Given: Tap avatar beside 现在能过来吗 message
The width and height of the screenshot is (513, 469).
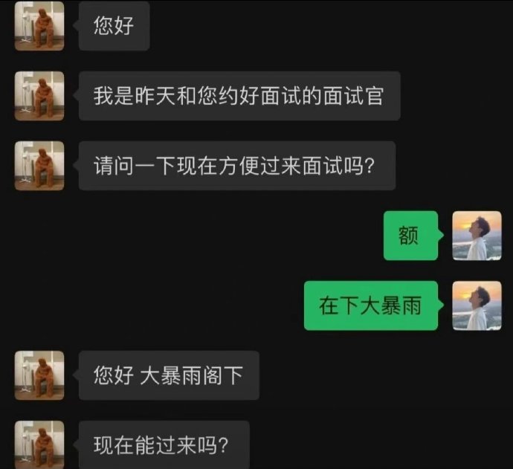Looking at the screenshot, I should 39,444.
